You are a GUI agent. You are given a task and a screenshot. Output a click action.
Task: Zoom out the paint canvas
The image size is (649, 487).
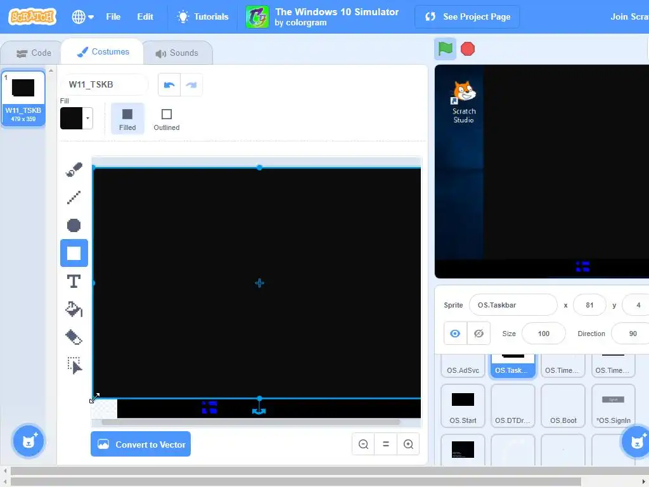point(363,444)
